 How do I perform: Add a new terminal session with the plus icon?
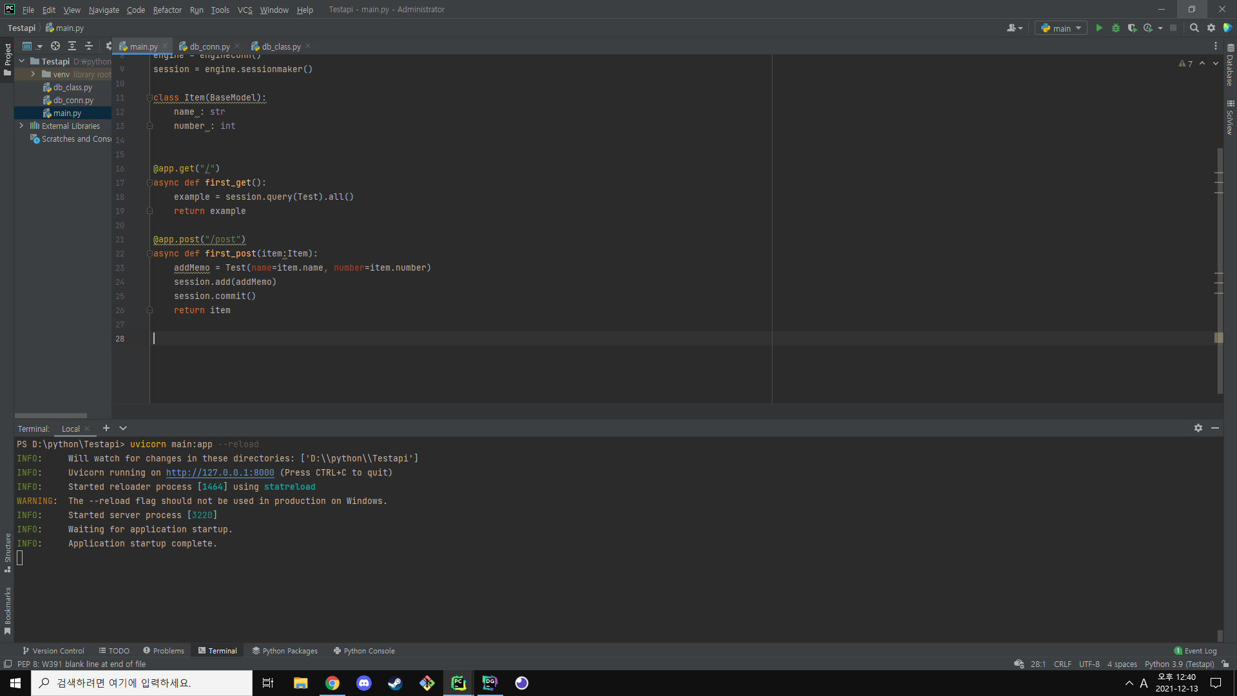pos(106,428)
